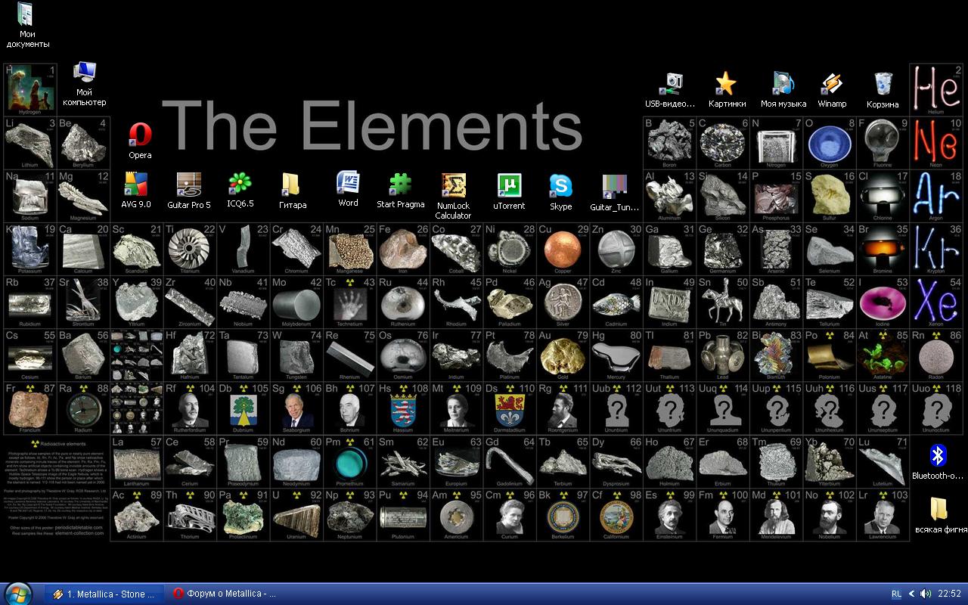
Task: Click the Start Pragma icon
Action: coord(400,185)
